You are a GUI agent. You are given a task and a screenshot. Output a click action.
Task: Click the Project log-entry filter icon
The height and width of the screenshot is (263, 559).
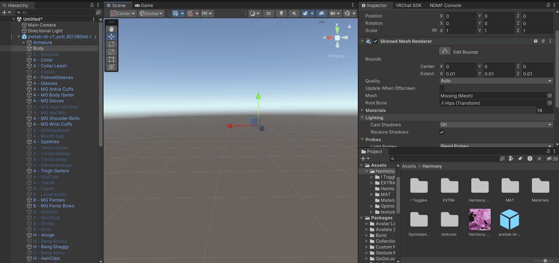coord(530,159)
